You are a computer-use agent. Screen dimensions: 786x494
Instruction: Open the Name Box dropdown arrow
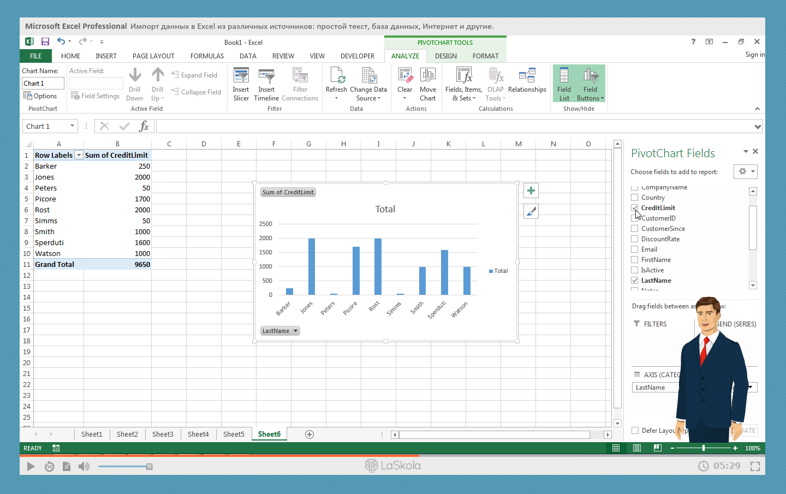click(72, 126)
